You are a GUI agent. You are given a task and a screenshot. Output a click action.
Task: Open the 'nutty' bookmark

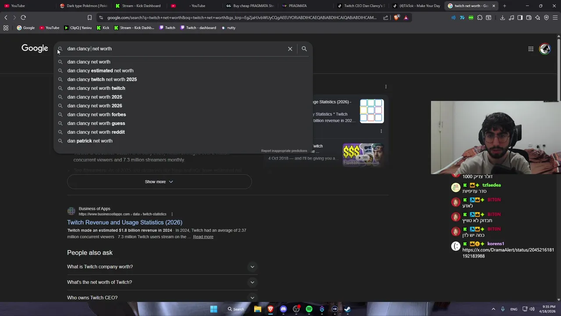[228, 28]
